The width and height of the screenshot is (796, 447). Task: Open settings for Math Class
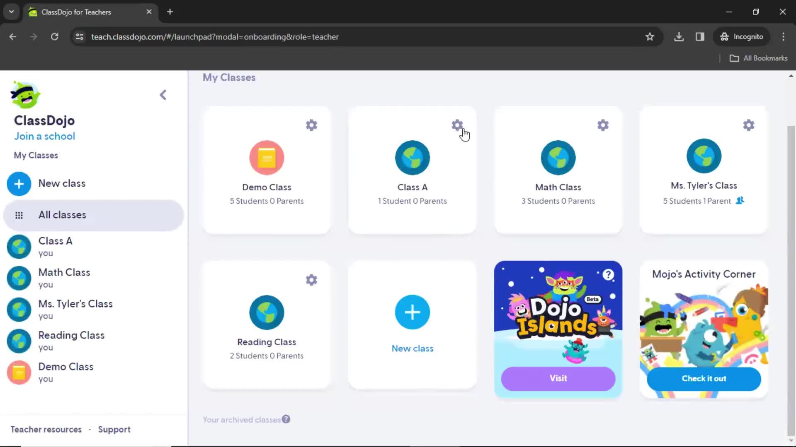click(602, 125)
